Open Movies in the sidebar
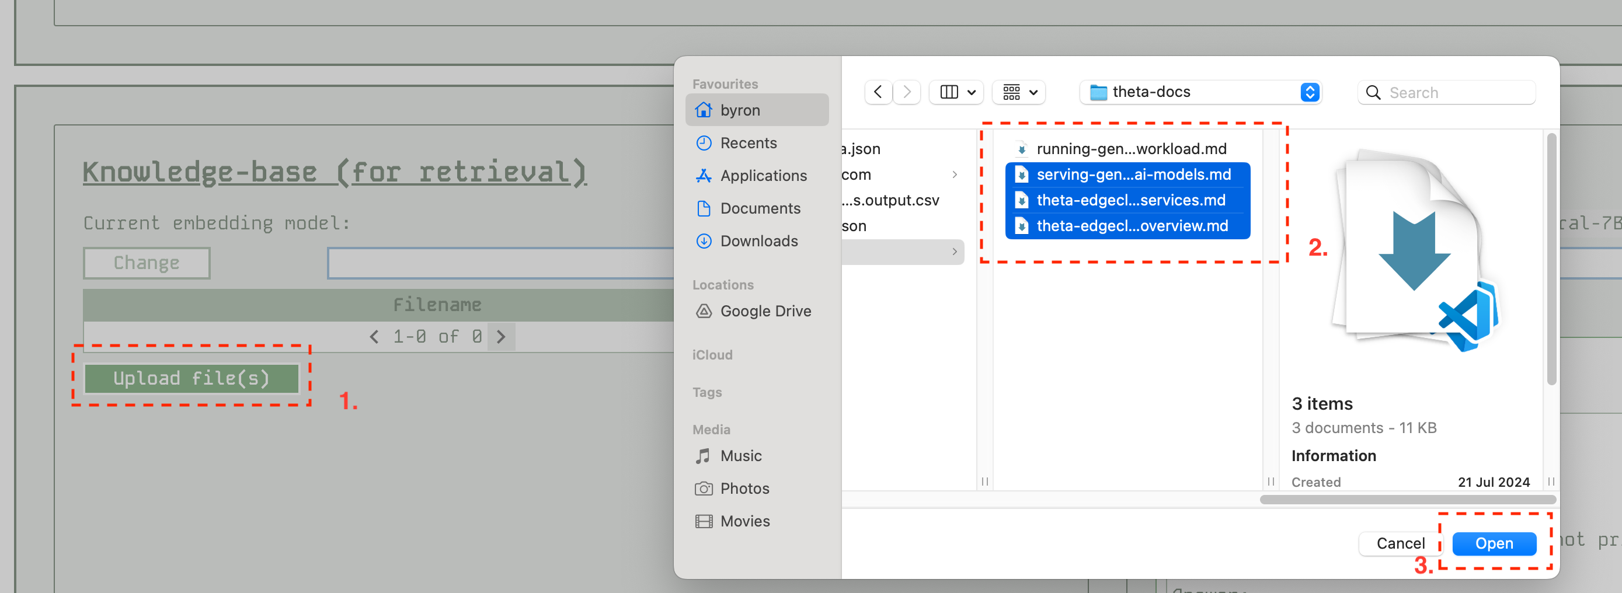Image resolution: width=1622 pixels, height=593 pixels. (x=745, y=521)
